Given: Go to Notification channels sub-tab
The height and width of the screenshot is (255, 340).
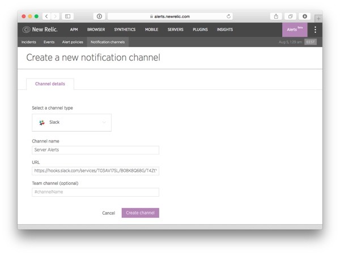Looking at the screenshot, I should click(x=108, y=42).
